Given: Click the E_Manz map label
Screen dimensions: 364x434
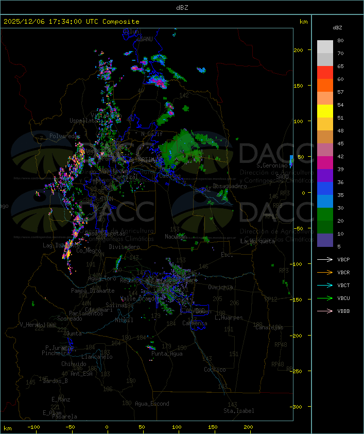Looking at the screenshot, I should click(61, 399).
